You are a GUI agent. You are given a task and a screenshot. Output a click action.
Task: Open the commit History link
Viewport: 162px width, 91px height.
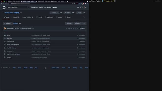pyautogui.click(x=82, y=28)
